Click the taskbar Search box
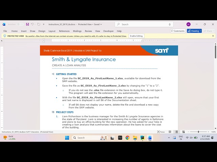 [x=90, y=138]
